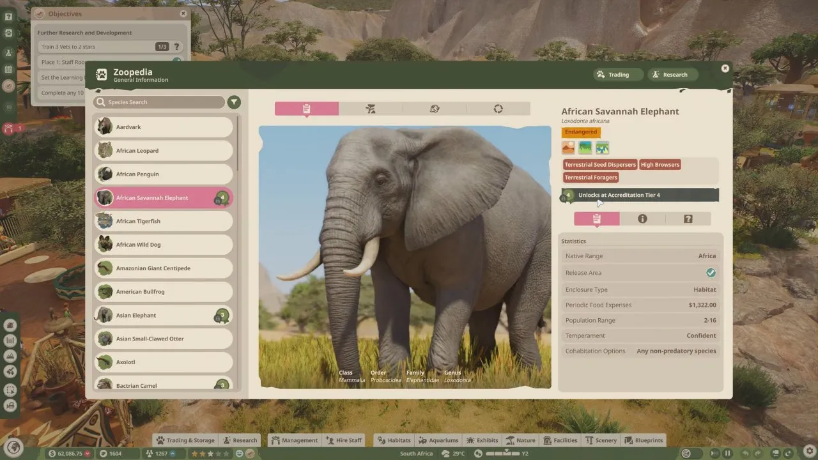Click the Terrestrial Seed Dispersers tag
This screenshot has width=818, height=460.
point(600,165)
